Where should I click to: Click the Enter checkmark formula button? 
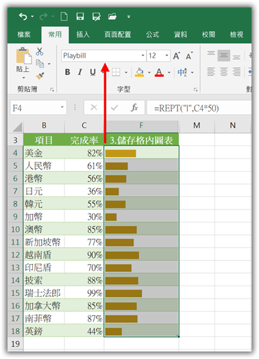point(114,107)
